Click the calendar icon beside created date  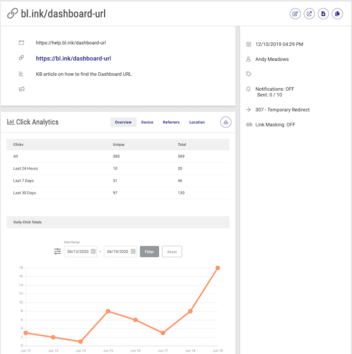(x=249, y=44)
